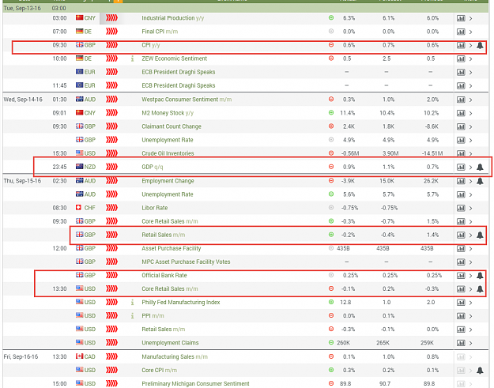The image size is (494, 388).
Task: Expand ECB President Draghi Speaks 11:45 arrow
Action: (x=471, y=86)
